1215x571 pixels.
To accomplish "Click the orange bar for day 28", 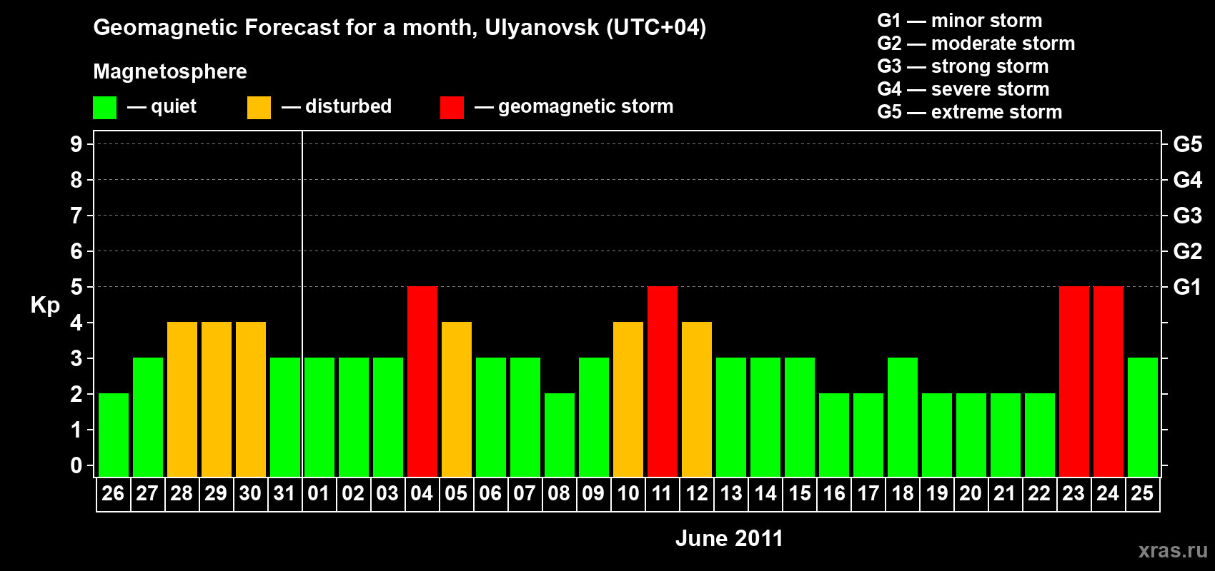I will pyautogui.click(x=182, y=400).
